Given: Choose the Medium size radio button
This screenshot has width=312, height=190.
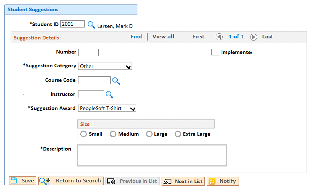Looking at the screenshot, I should (113, 134).
